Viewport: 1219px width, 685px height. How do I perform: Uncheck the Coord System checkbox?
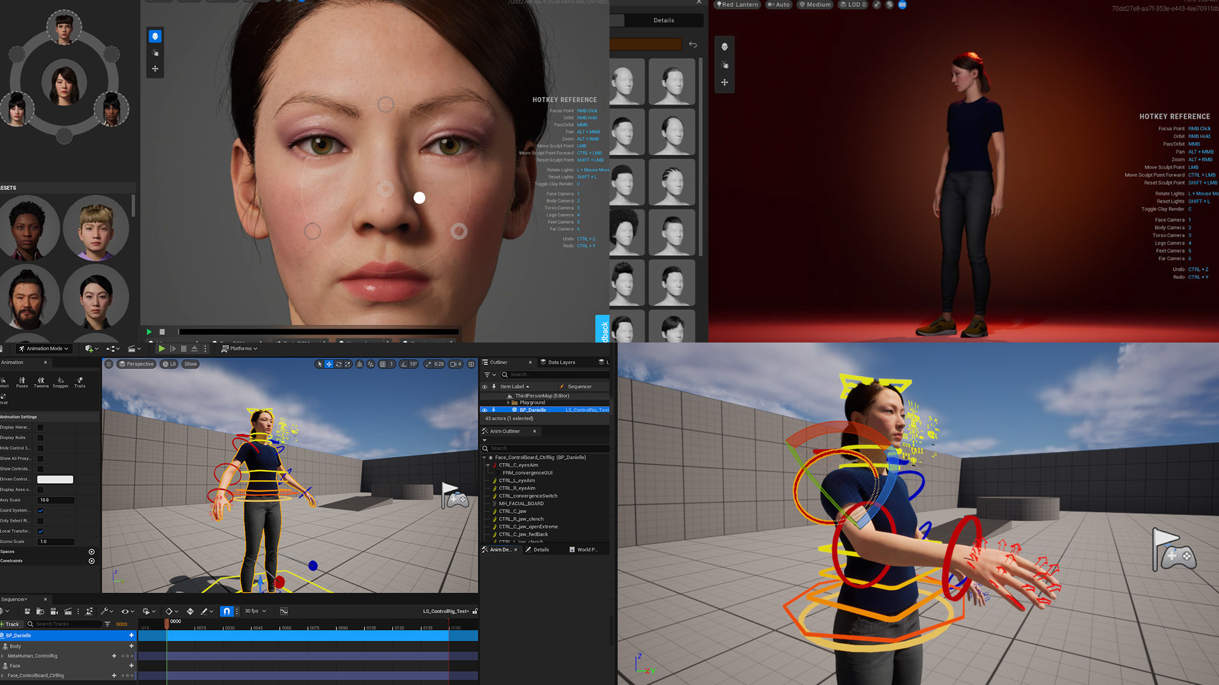(x=41, y=511)
